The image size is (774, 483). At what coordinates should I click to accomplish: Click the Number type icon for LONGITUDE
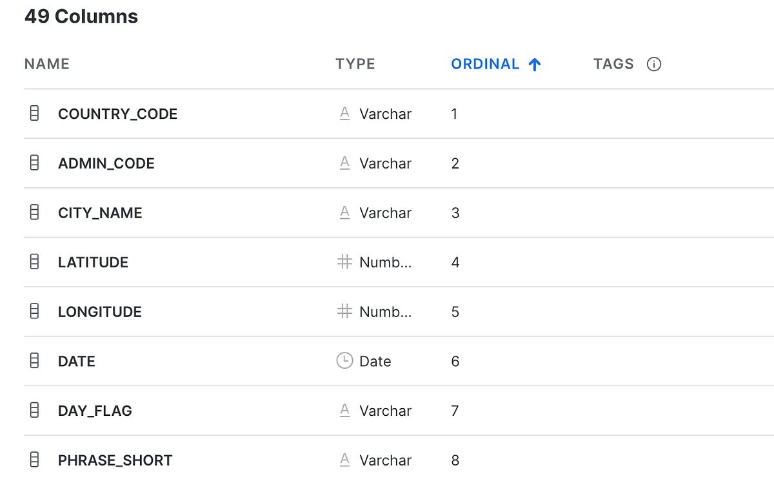[344, 312]
